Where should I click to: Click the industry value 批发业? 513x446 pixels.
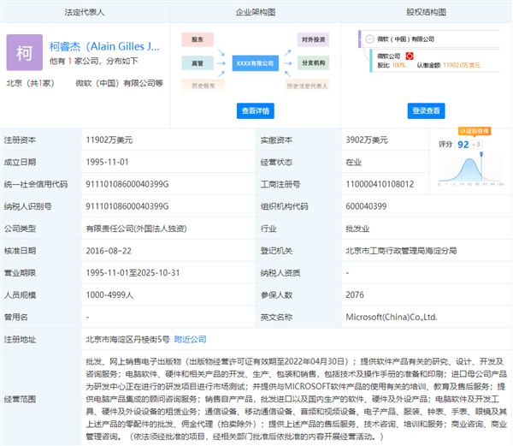tap(357, 229)
